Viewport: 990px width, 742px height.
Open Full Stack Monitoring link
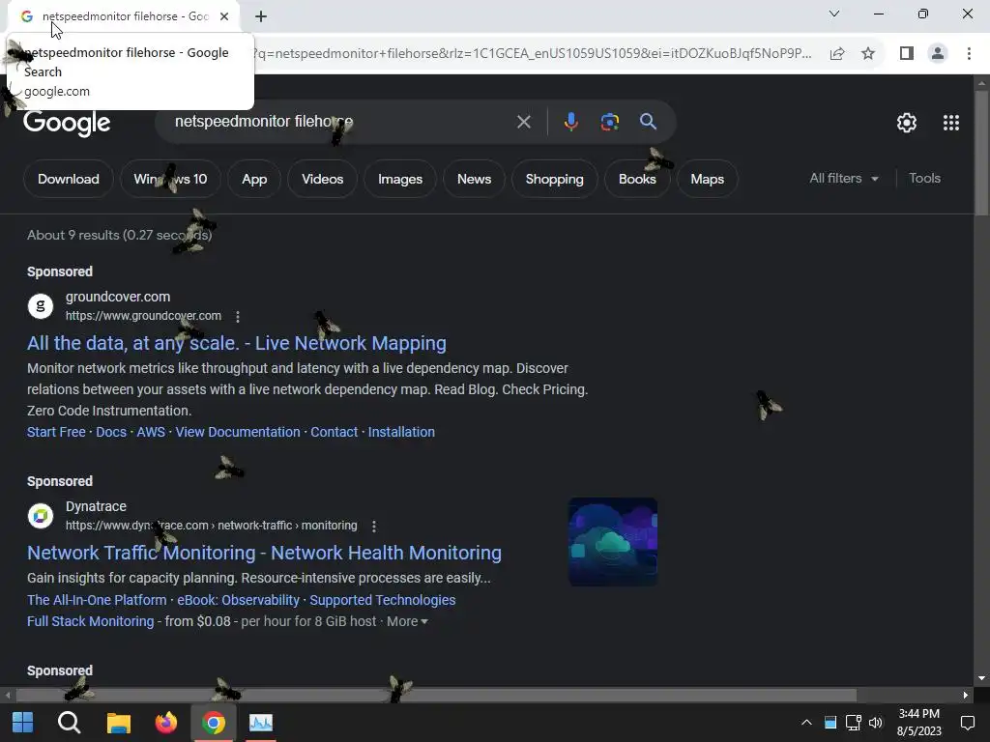pyautogui.click(x=90, y=621)
